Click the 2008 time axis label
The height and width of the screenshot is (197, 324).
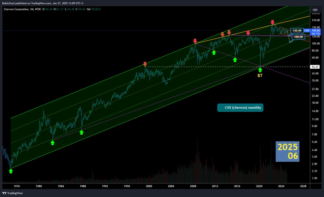193,186
